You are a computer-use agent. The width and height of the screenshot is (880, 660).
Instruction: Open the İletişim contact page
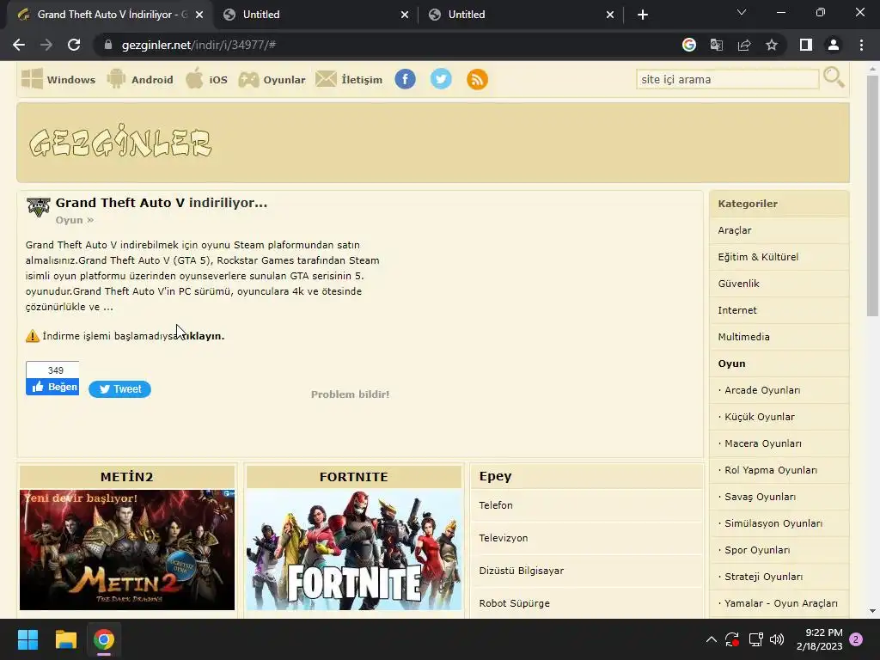click(x=349, y=79)
